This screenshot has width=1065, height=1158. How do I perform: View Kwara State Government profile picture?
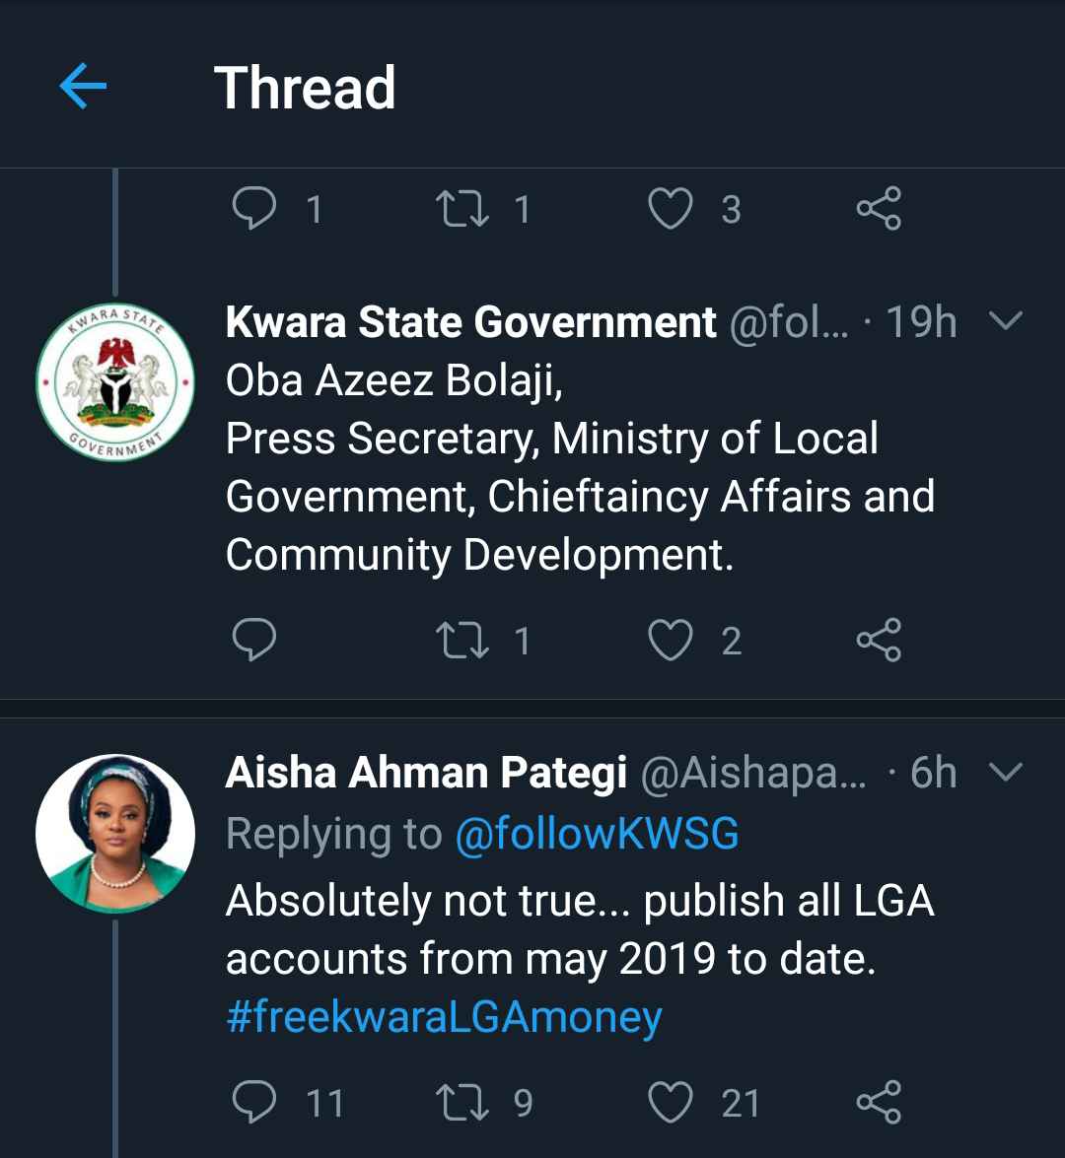[x=115, y=381]
